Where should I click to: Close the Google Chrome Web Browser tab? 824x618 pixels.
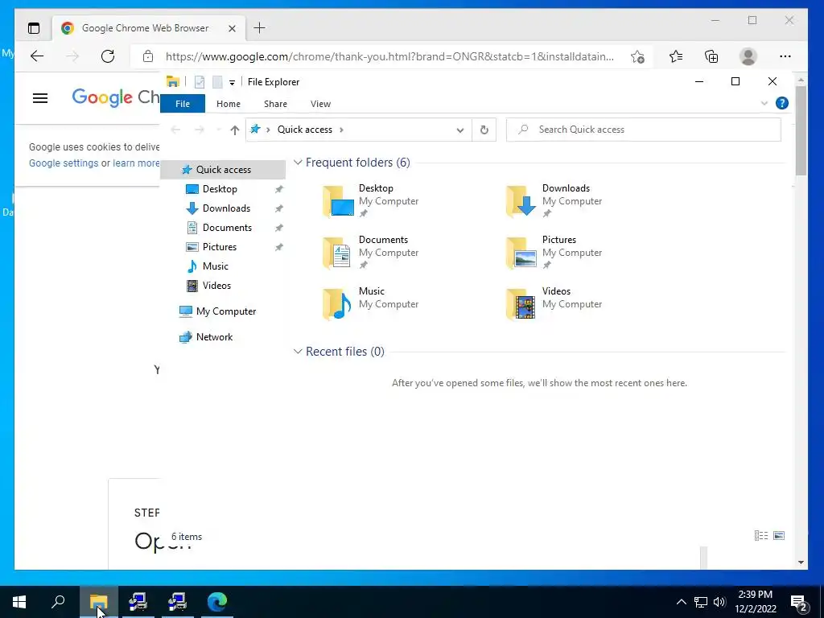pos(232,28)
